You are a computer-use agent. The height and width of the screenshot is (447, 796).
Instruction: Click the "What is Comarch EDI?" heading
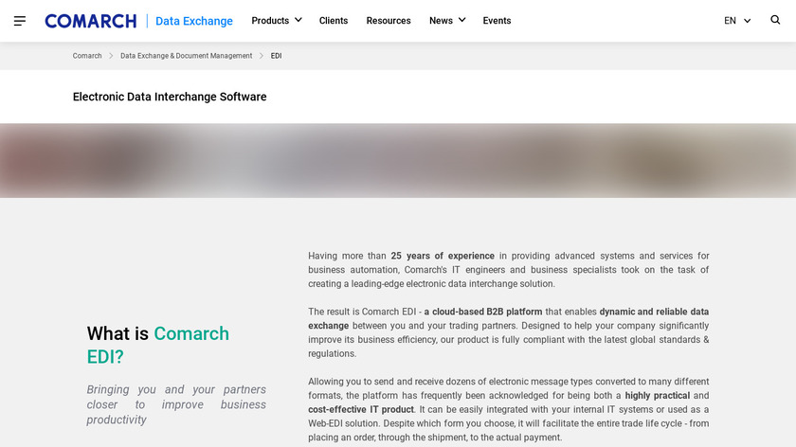(x=158, y=345)
